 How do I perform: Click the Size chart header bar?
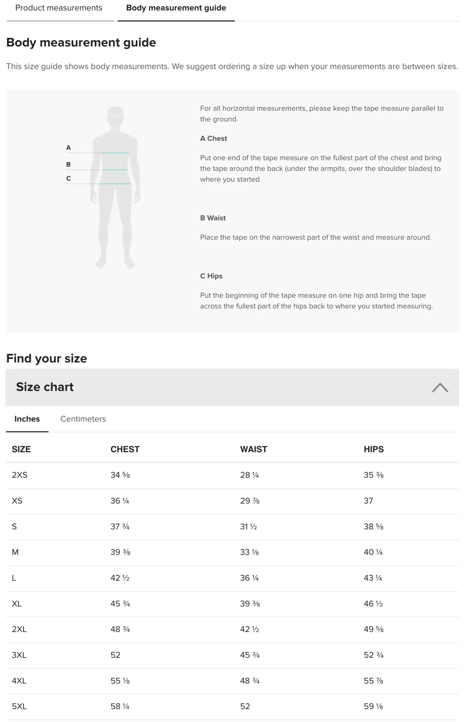[x=232, y=387]
